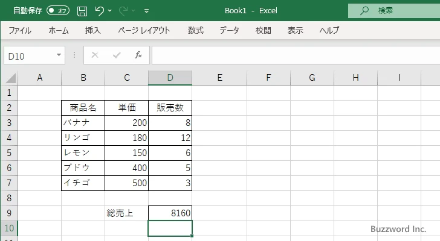
Task: Click the Select All corner triangle
Action: (10, 78)
